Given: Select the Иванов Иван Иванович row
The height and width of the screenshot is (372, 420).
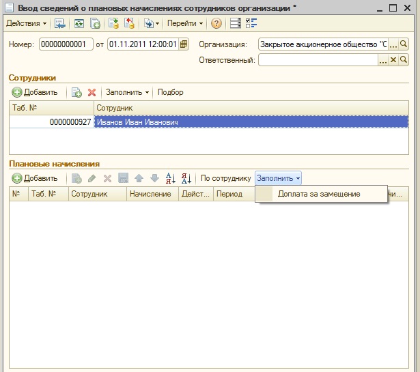Looking at the screenshot, I should (x=209, y=122).
